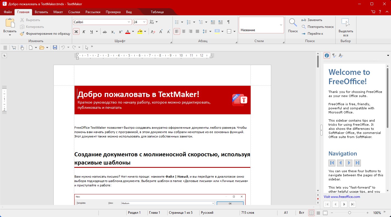391x217 pixels.
Task: Toggle bold formatting button
Action: pos(76,32)
